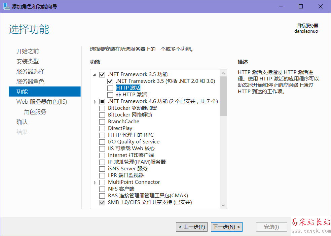
Task: Check IP 地址管理(IPAM)服务器 checkbox
Action: (102, 162)
